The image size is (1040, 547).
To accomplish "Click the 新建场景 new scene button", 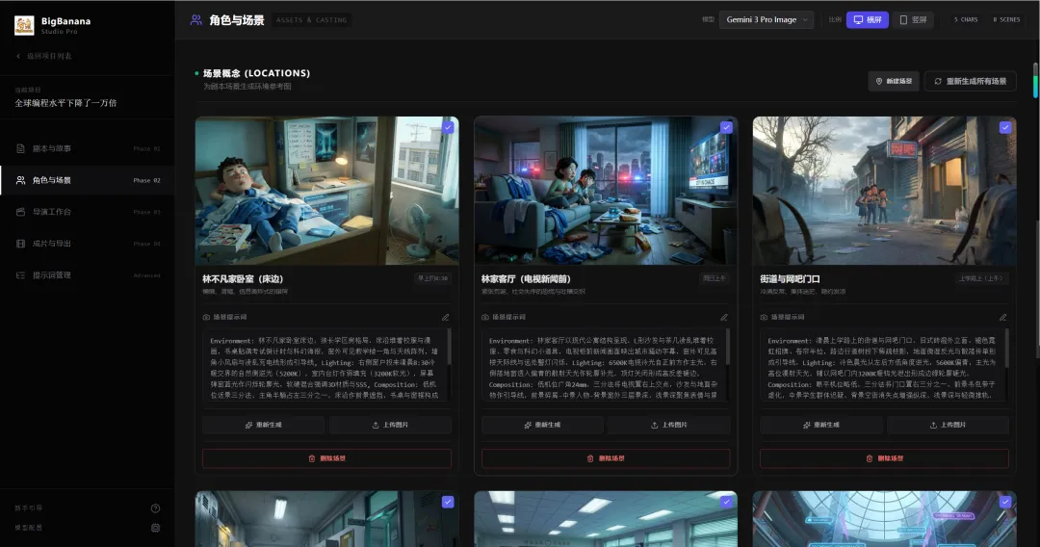I will 894,81.
